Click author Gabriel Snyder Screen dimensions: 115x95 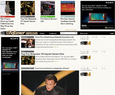(87, 70)
